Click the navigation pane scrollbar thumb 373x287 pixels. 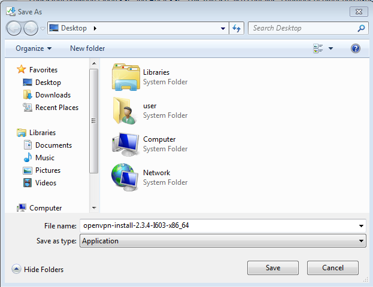pos(94,121)
